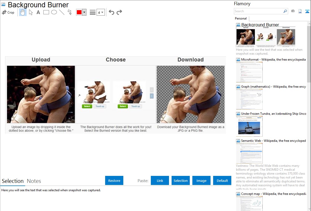Select the Crop tool
The width and height of the screenshot is (311, 211).
pos(8,12)
